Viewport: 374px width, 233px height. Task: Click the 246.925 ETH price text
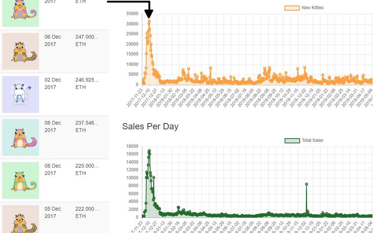click(87, 83)
